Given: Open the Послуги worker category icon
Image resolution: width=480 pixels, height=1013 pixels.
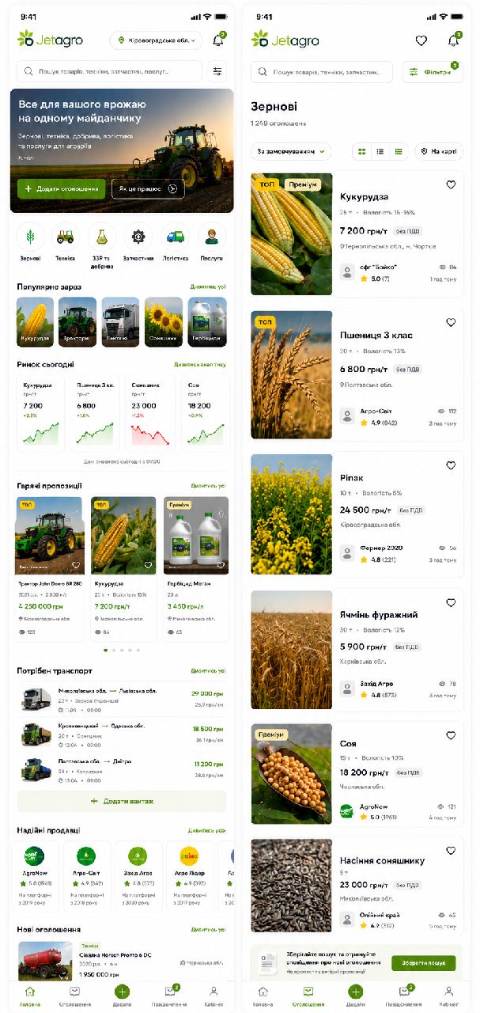Looking at the screenshot, I should tap(211, 236).
